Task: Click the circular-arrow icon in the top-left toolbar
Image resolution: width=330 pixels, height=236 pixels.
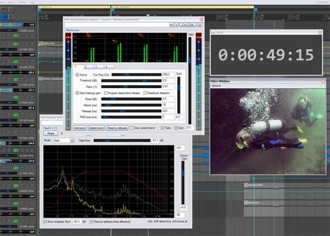Action: pos(4,10)
